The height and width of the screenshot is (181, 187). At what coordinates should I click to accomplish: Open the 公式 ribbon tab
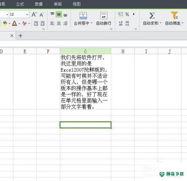20,4
